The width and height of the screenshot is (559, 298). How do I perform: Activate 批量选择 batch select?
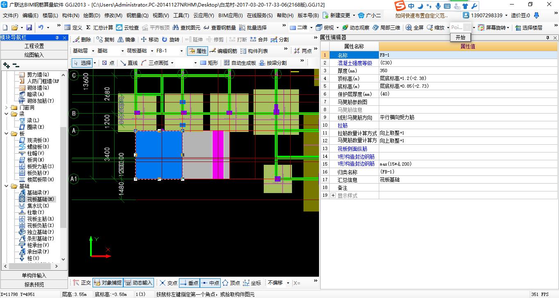point(253,27)
